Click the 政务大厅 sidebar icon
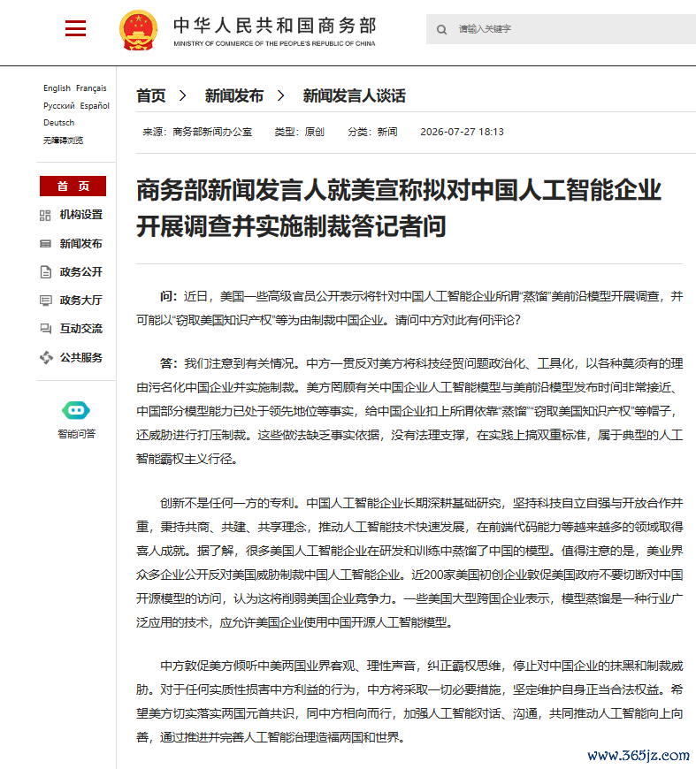Viewport: 696px width, 769px height. 45,301
